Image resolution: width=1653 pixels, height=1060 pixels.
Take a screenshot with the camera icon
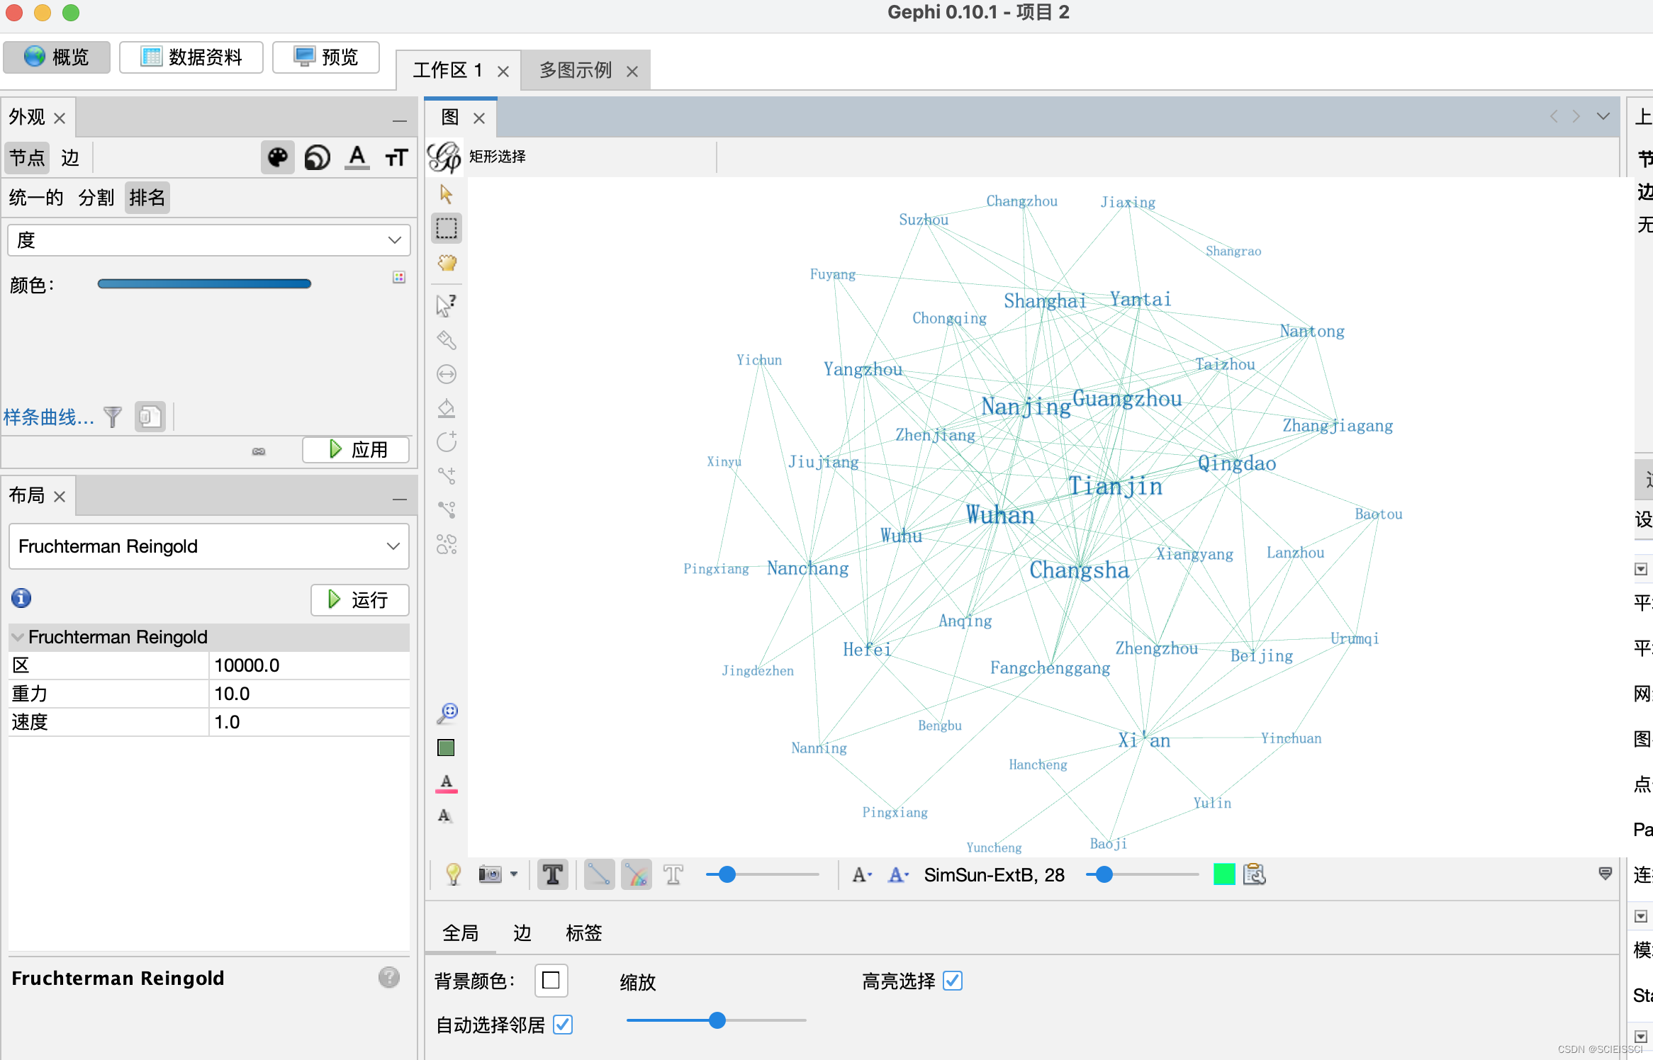point(491,874)
